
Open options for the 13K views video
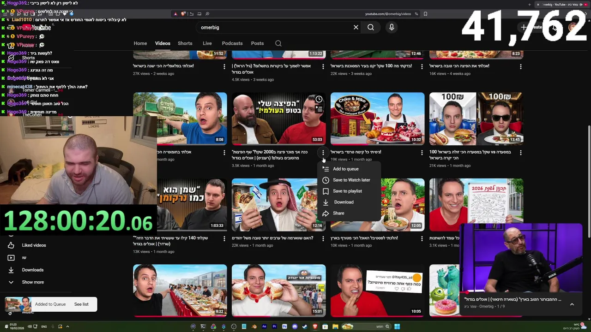(x=224, y=238)
